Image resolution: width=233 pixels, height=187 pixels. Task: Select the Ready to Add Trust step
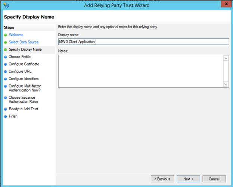coord(23,109)
